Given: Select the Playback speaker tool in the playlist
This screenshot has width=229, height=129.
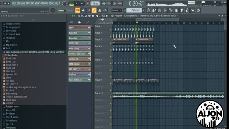Looking at the screenshot, I should [107, 16].
